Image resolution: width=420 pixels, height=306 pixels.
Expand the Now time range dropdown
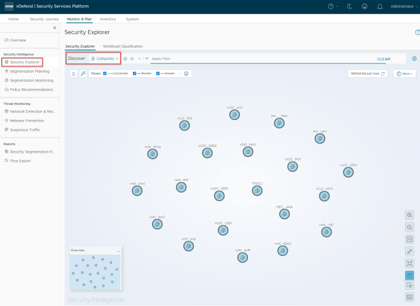coord(405,74)
